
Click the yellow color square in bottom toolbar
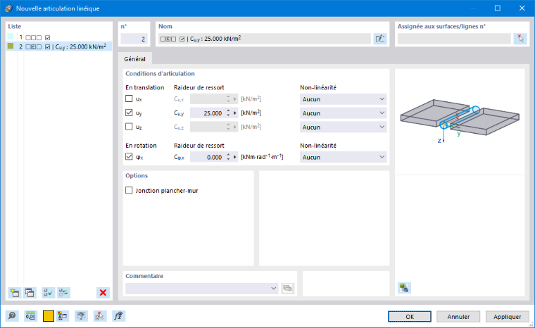[49, 316]
